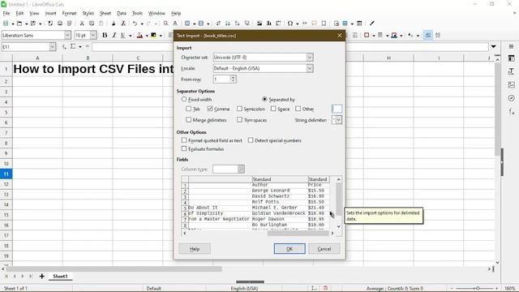The width and height of the screenshot is (519, 292).
Task: Click OK in Text Import dialog
Action: point(290,249)
